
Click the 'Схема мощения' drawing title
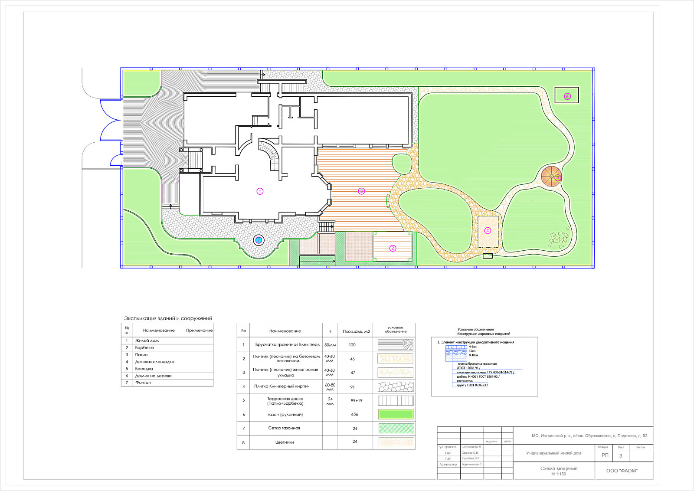pyautogui.click(x=559, y=468)
